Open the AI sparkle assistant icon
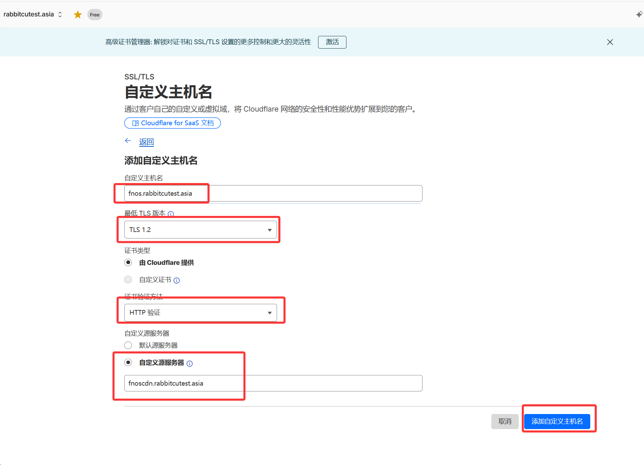 (x=639, y=14)
